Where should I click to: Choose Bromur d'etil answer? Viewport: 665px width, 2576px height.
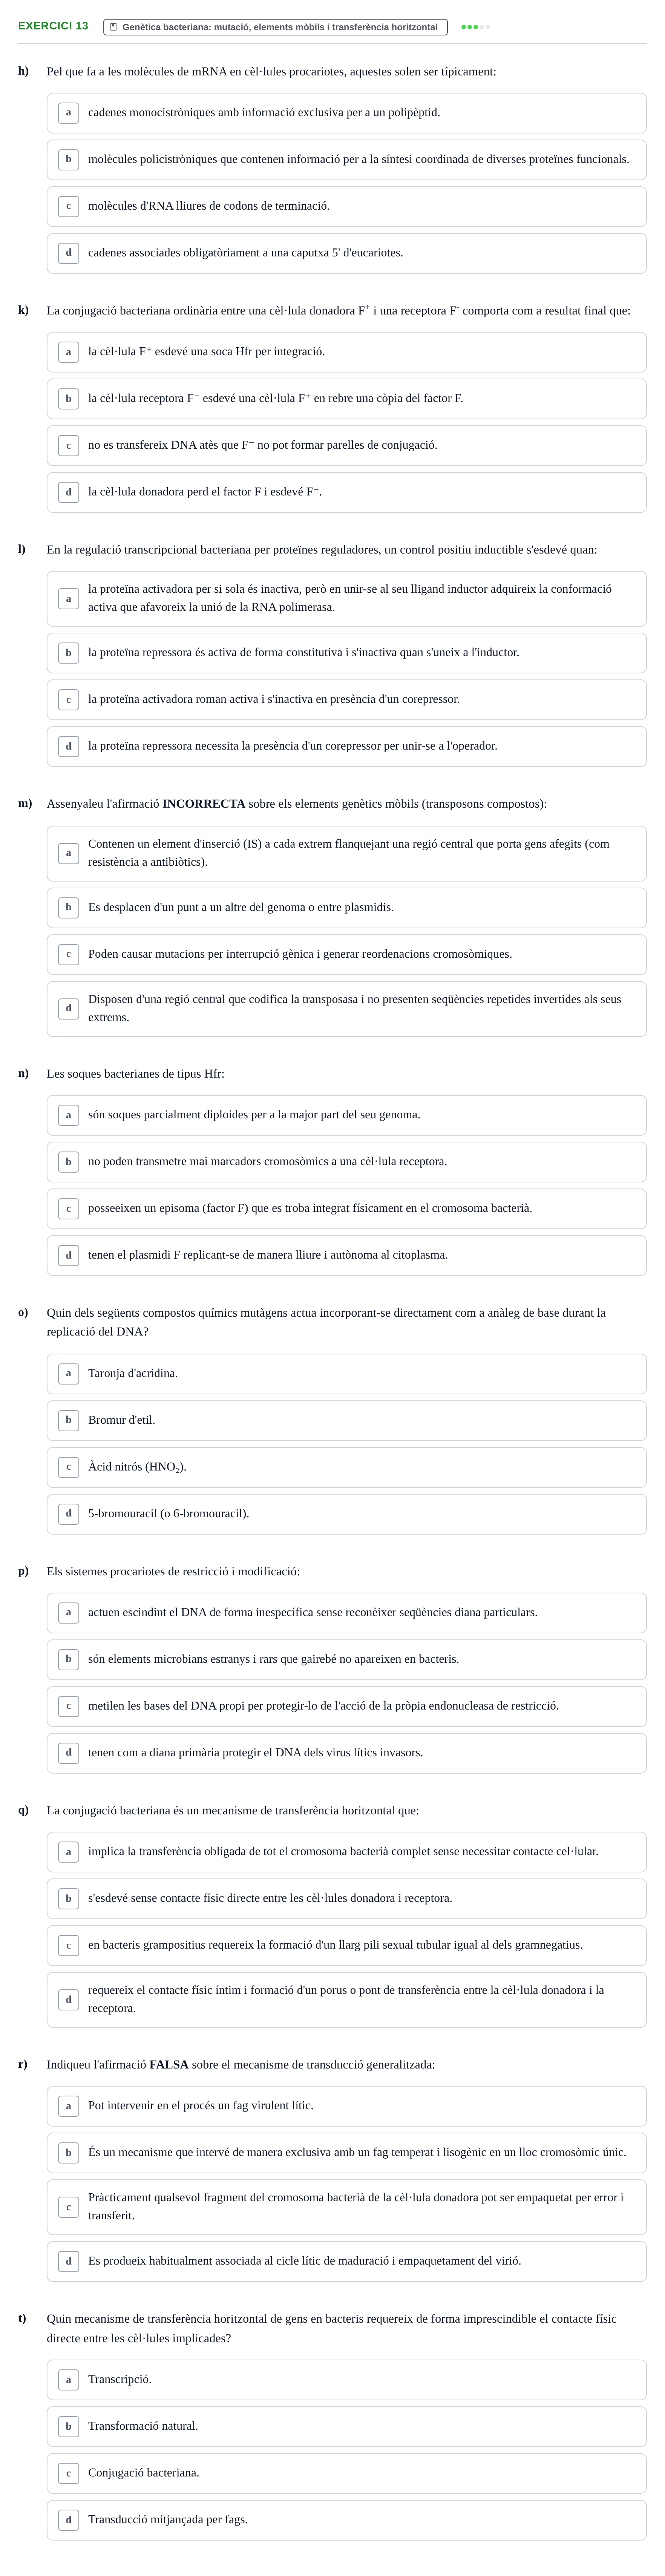point(346,1421)
